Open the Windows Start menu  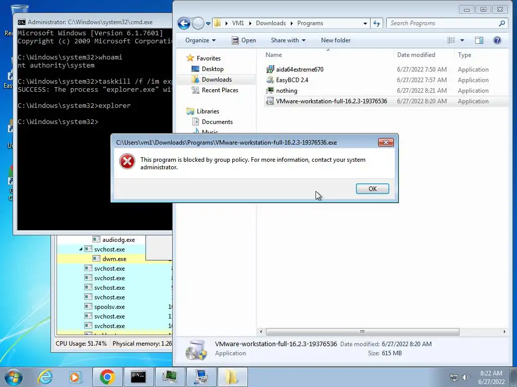pyautogui.click(x=14, y=377)
